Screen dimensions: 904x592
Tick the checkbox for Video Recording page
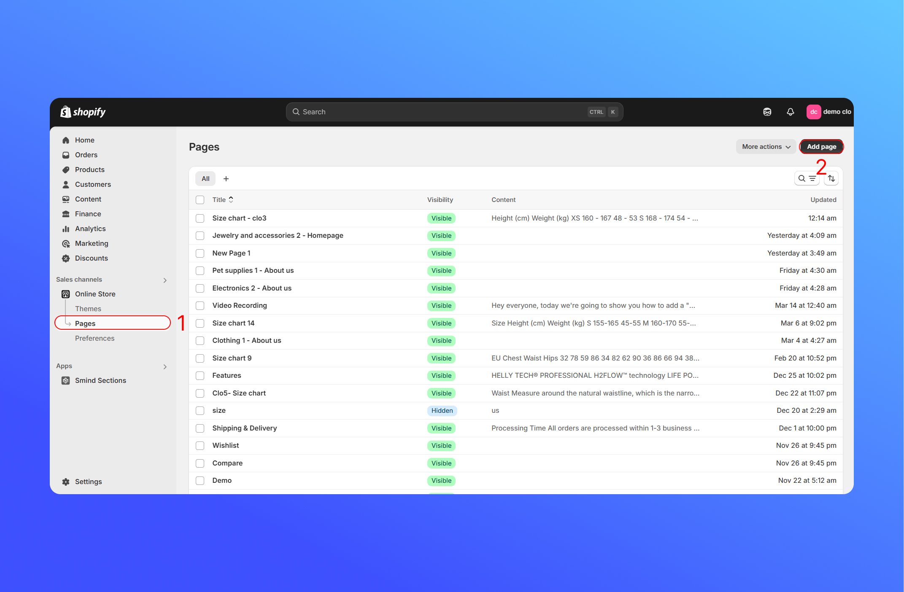200,306
